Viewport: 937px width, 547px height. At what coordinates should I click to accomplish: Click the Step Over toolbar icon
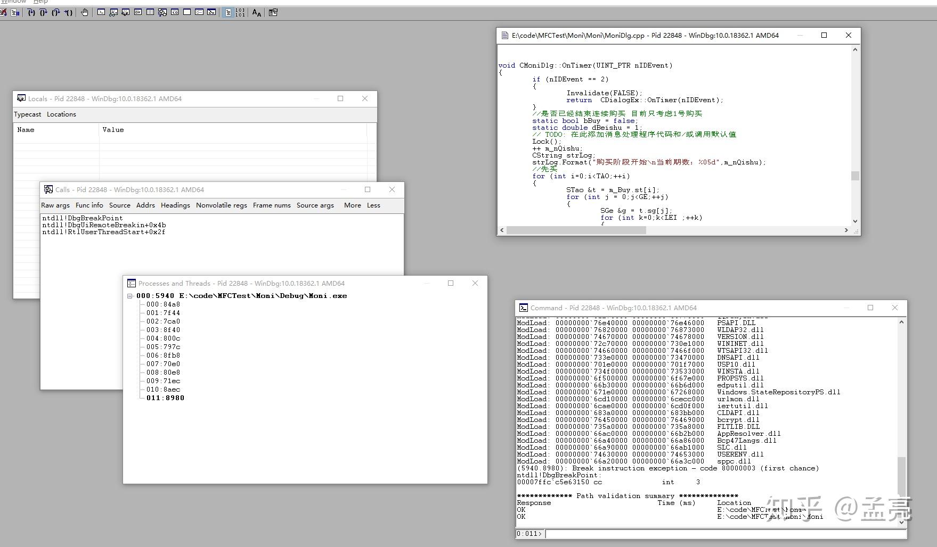pos(44,12)
